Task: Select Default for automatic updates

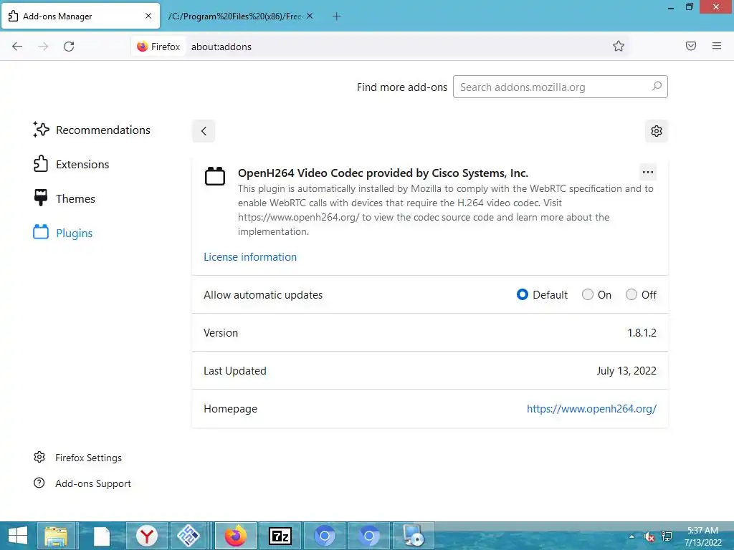Action: point(523,294)
